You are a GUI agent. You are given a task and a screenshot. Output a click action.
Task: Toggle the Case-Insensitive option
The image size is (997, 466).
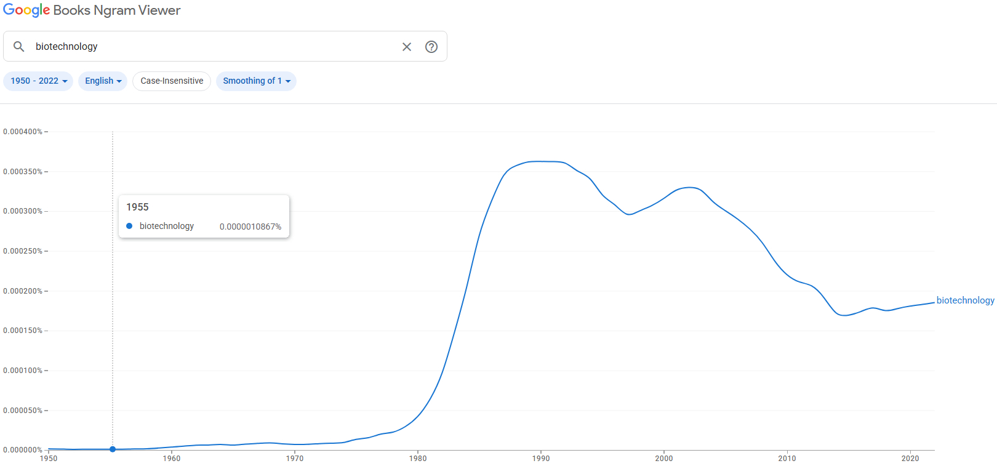tap(172, 81)
